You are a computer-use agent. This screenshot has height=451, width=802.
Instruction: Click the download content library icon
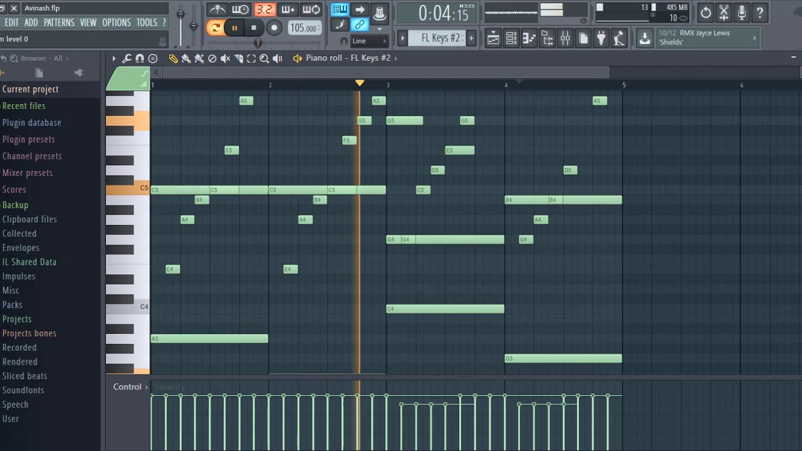pyautogui.click(x=645, y=38)
